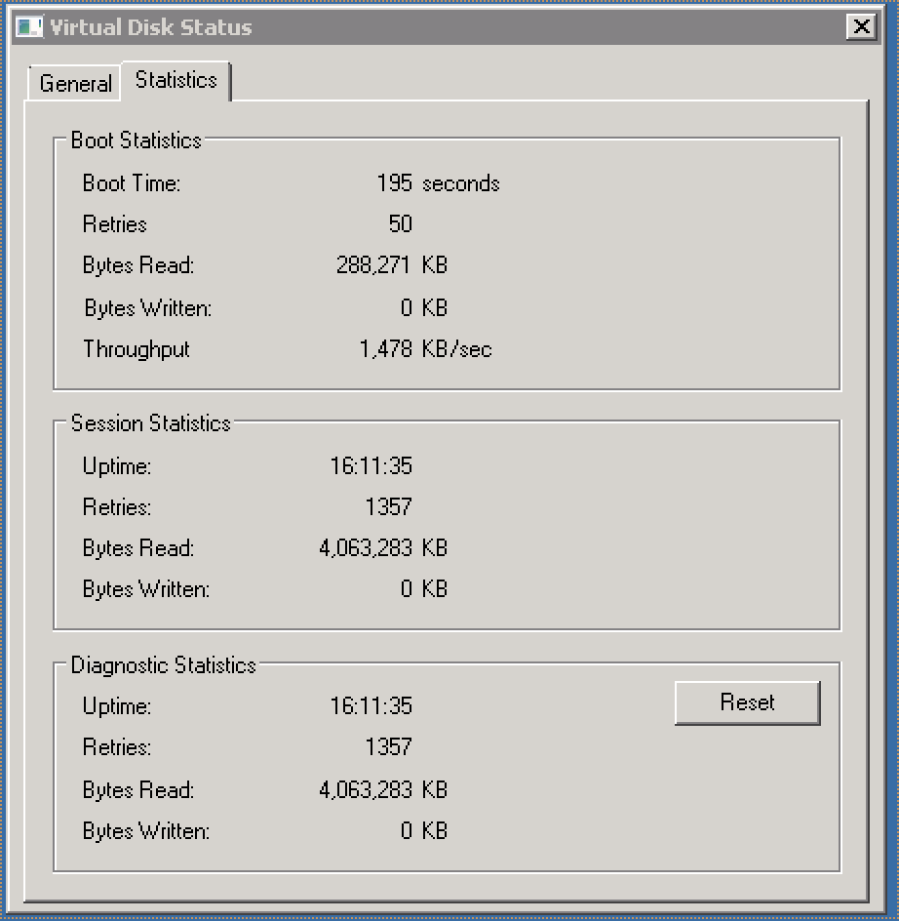Click the Throughput value 1,478 KB/sec

coord(425,349)
